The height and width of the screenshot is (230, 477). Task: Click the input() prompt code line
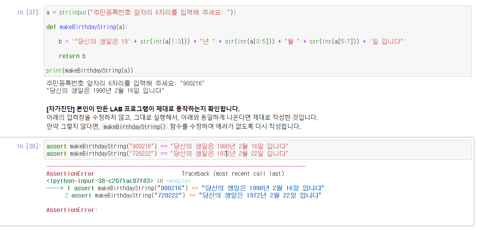coord(141,12)
